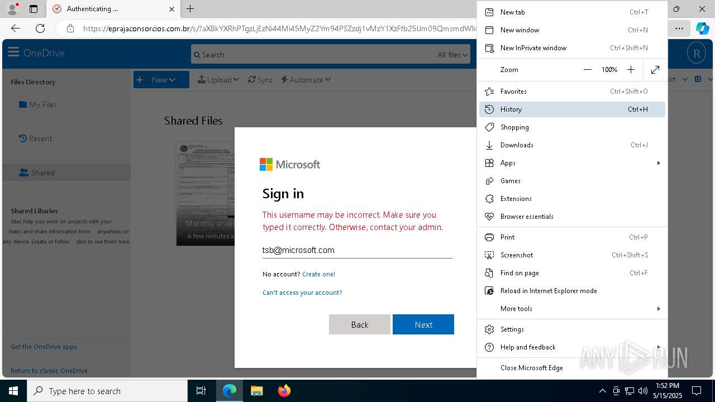Open the notifications center icon
Image resolution: width=715 pixels, height=402 pixels.
tap(697, 391)
